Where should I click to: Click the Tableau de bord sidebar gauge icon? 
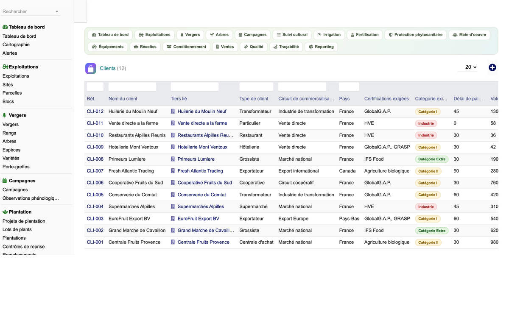pyautogui.click(x=5, y=27)
